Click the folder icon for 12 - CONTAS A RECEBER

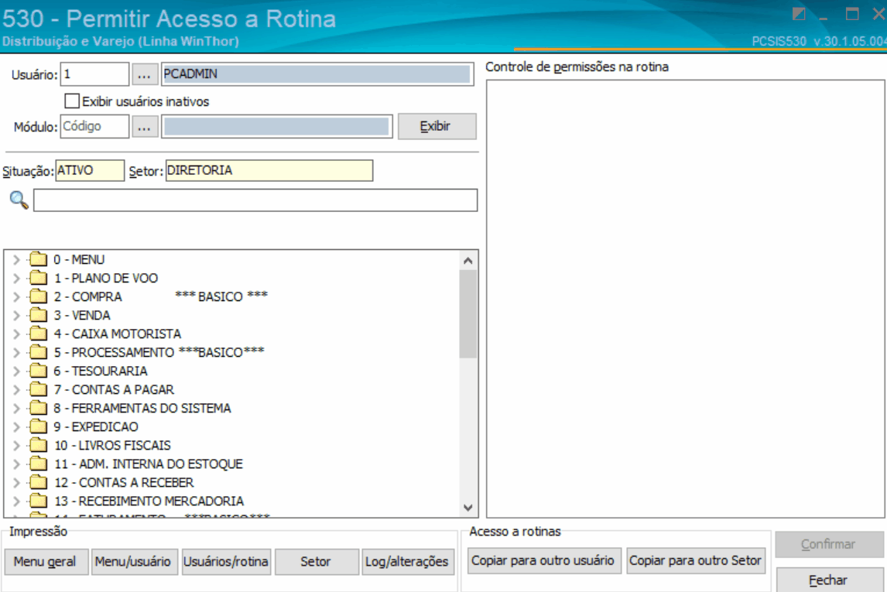coord(39,482)
